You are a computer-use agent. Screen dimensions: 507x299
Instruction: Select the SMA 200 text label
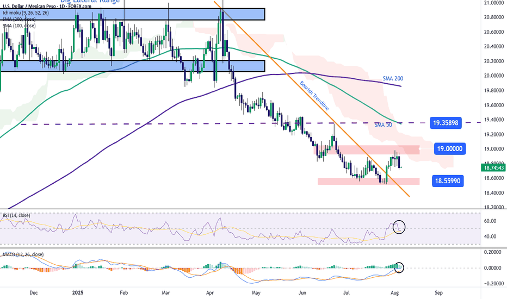click(x=393, y=78)
